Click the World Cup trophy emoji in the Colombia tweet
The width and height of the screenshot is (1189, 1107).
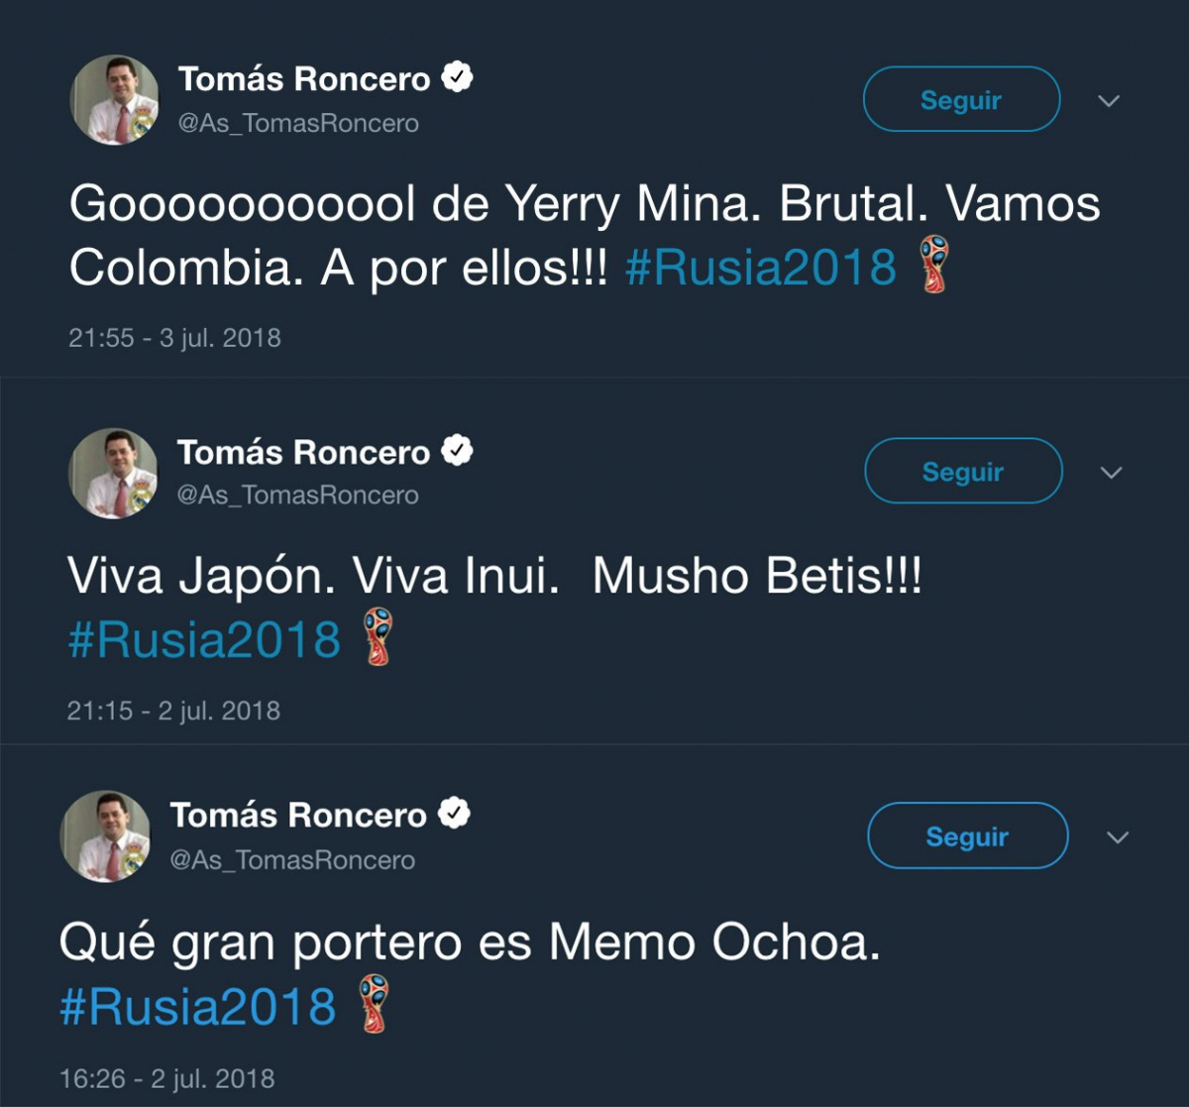[x=933, y=264]
